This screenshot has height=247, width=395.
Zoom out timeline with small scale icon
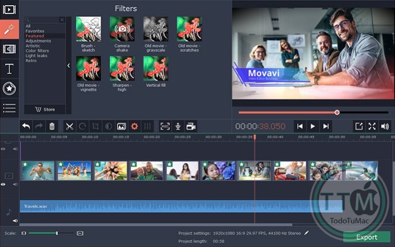[24, 233]
